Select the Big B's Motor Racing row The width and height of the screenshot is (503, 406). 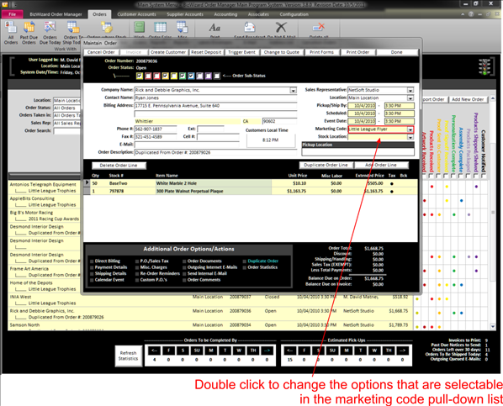(x=45, y=216)
